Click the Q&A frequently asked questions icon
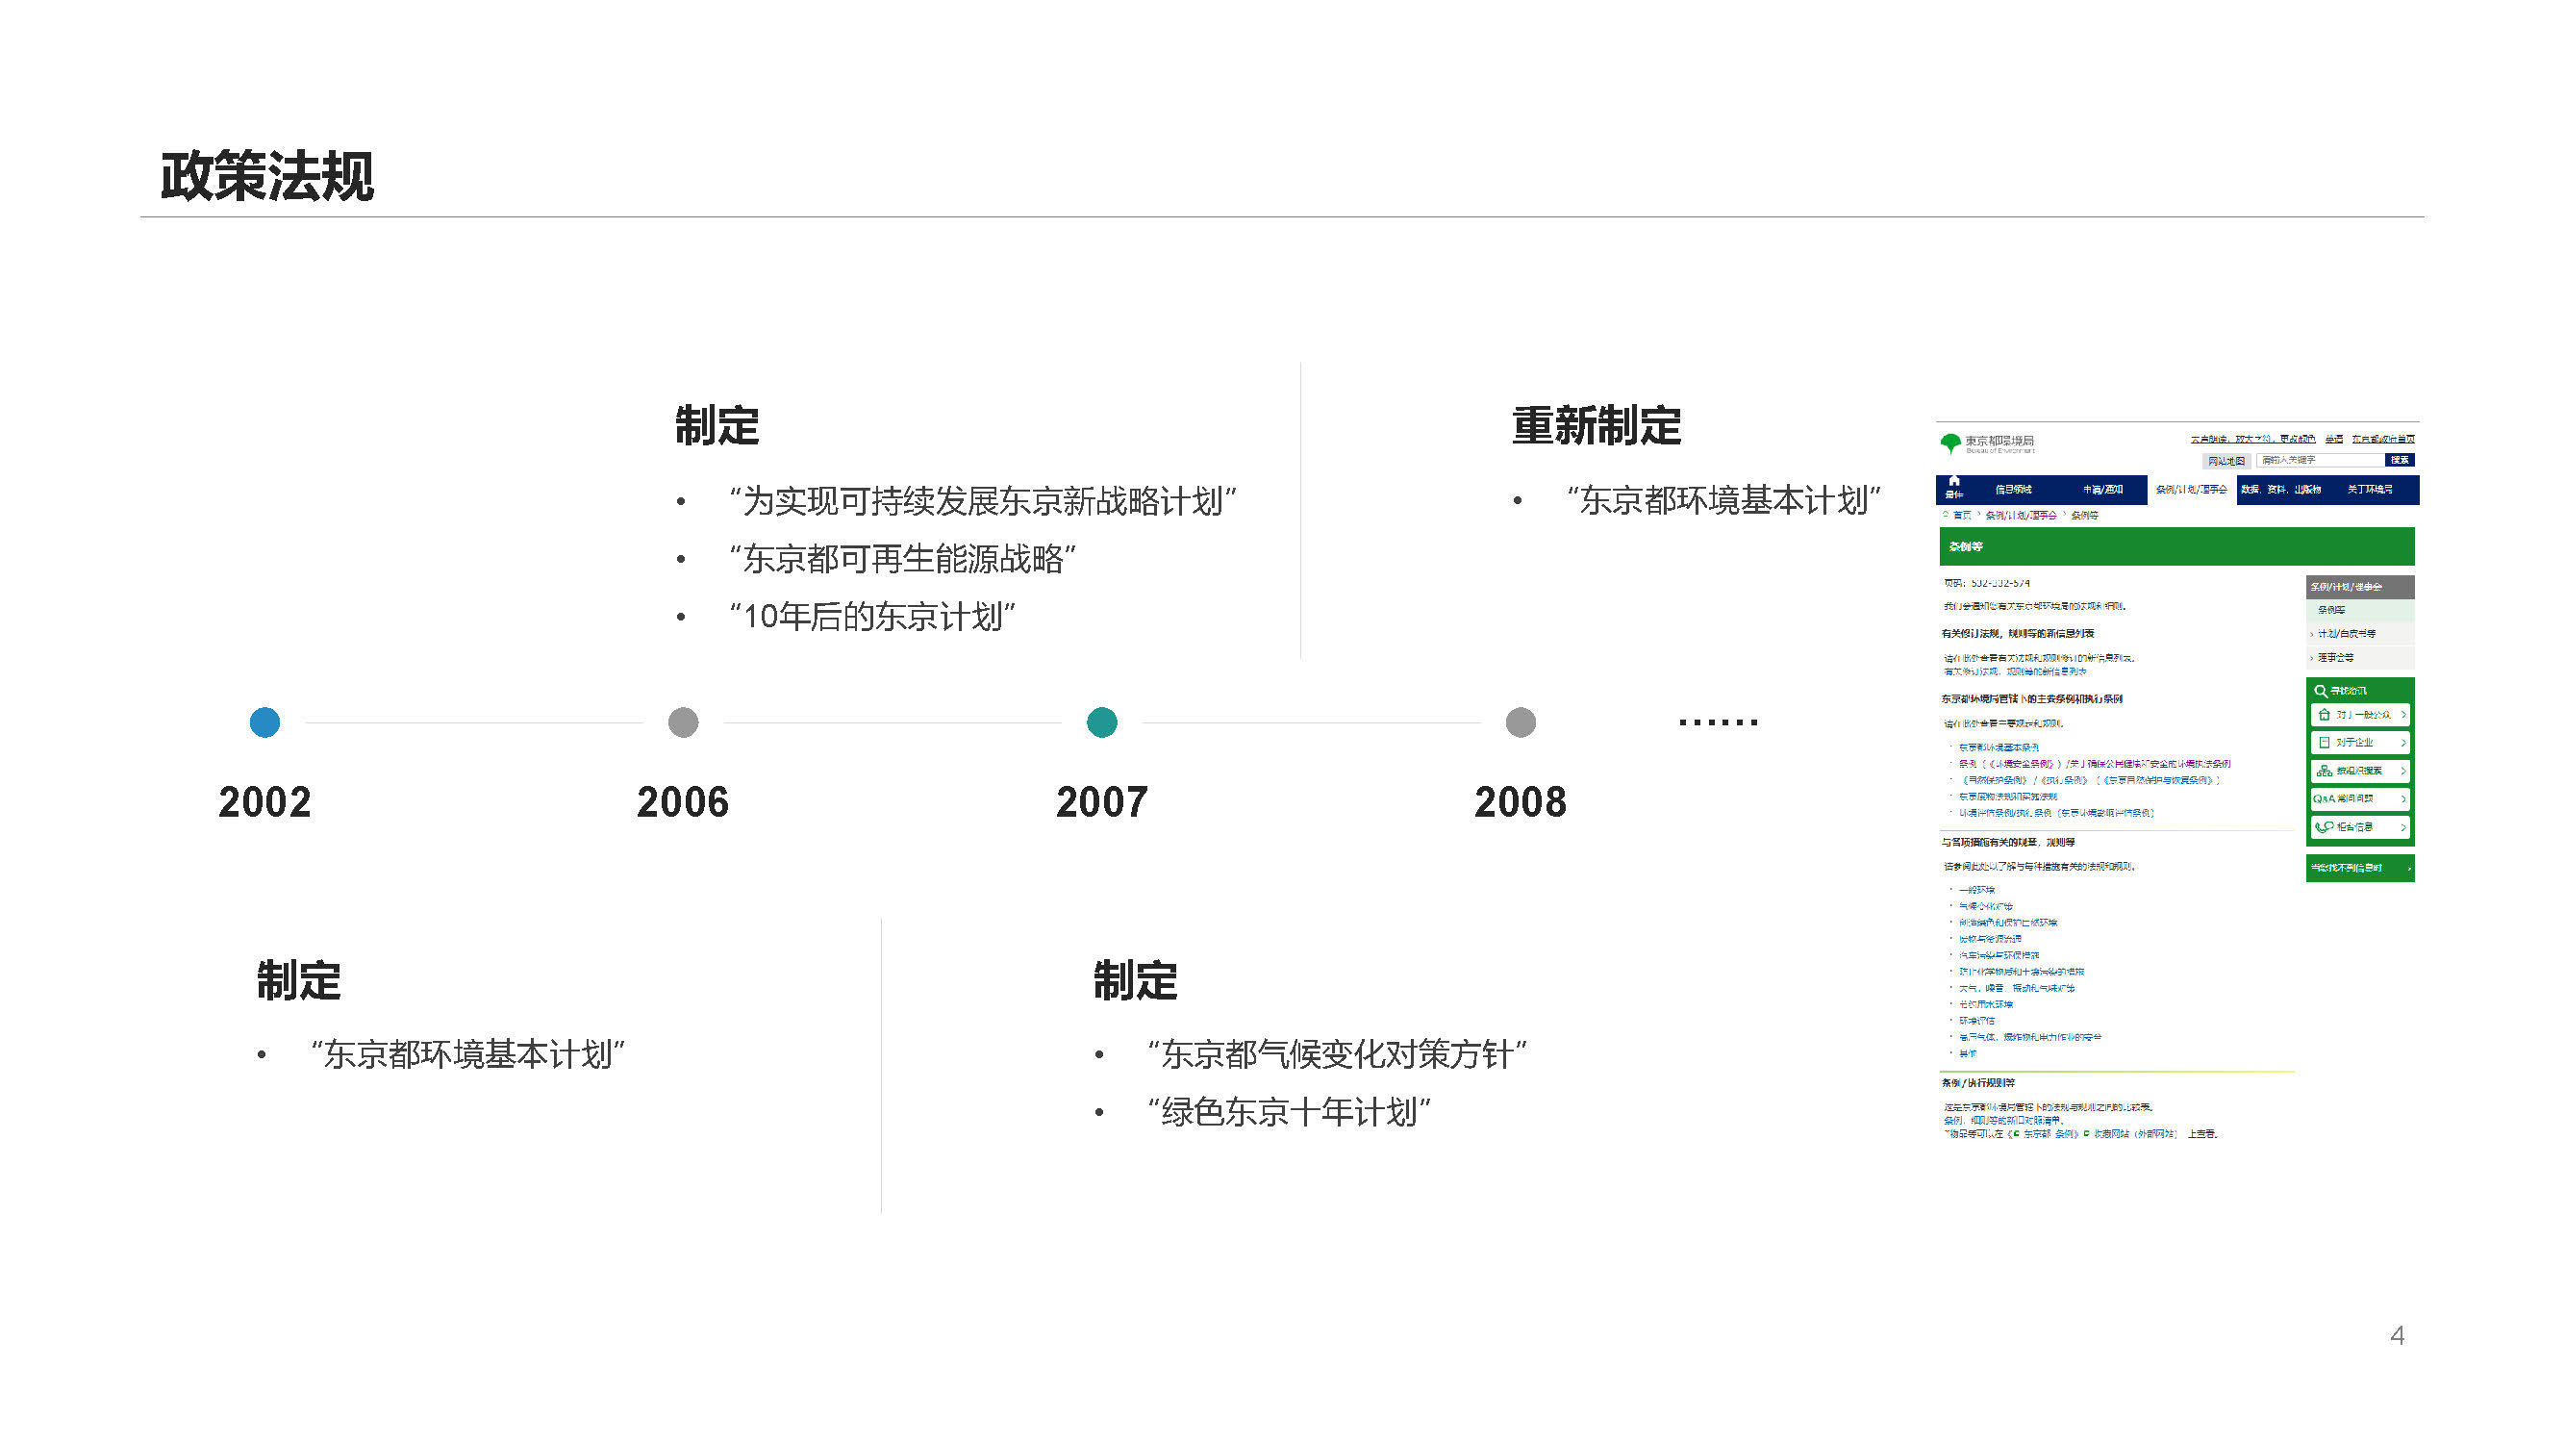2565x1443 pixels. [2323, 798]
